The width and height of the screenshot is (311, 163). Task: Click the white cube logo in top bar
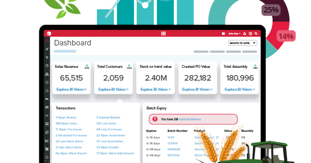point(48,33)
